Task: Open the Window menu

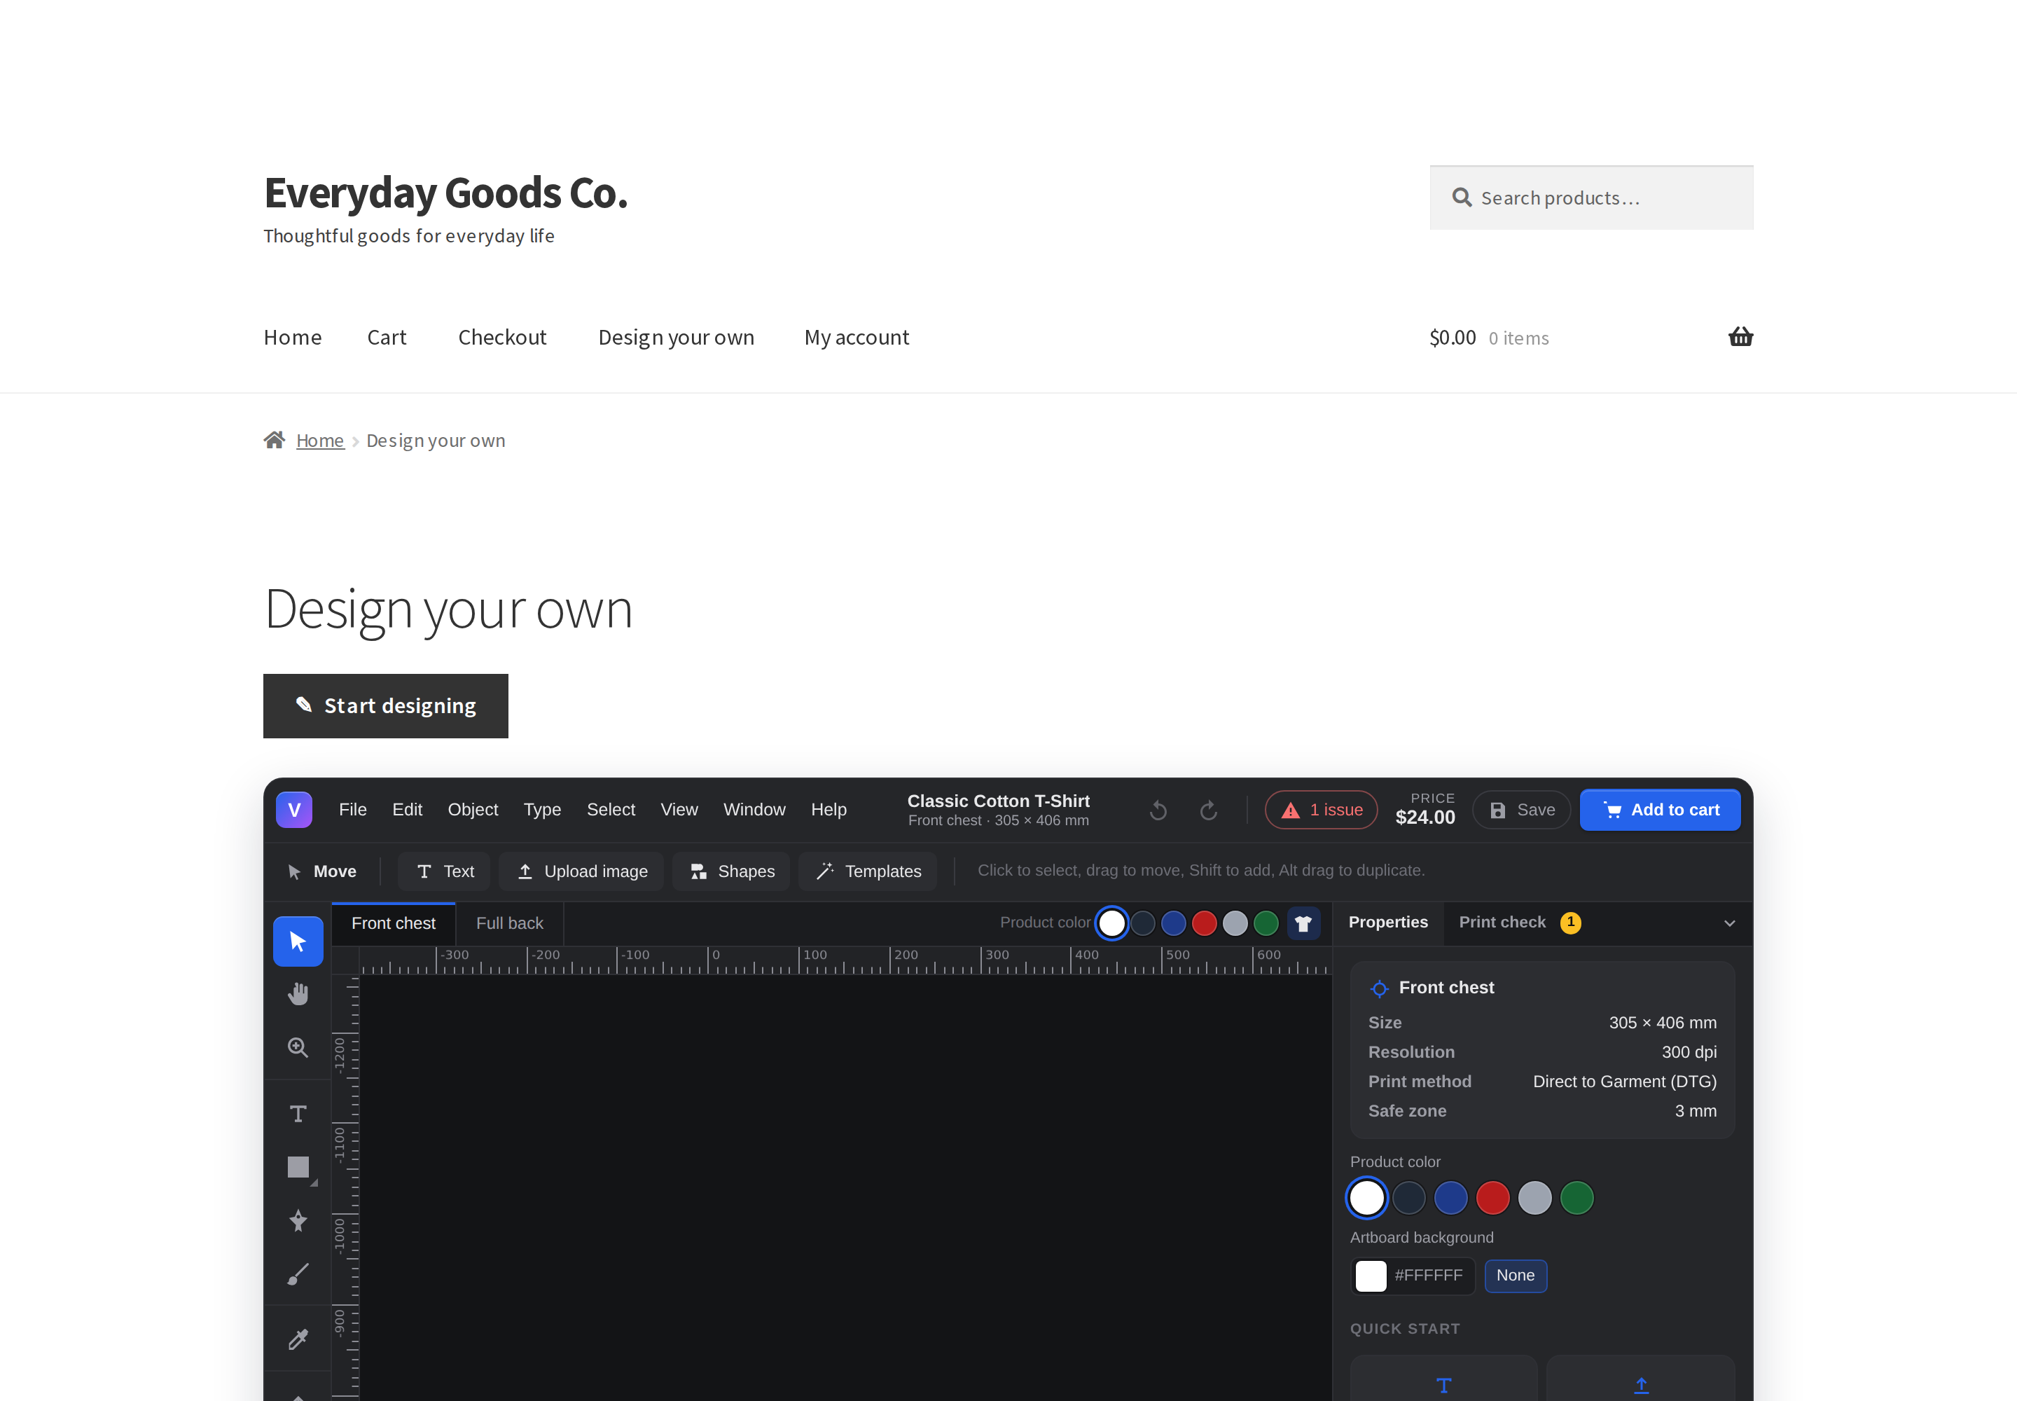Action: [754, 809]
